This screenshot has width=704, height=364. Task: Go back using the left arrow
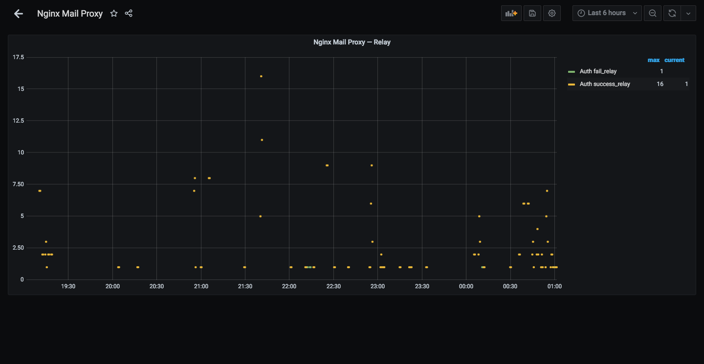(19, 14)
